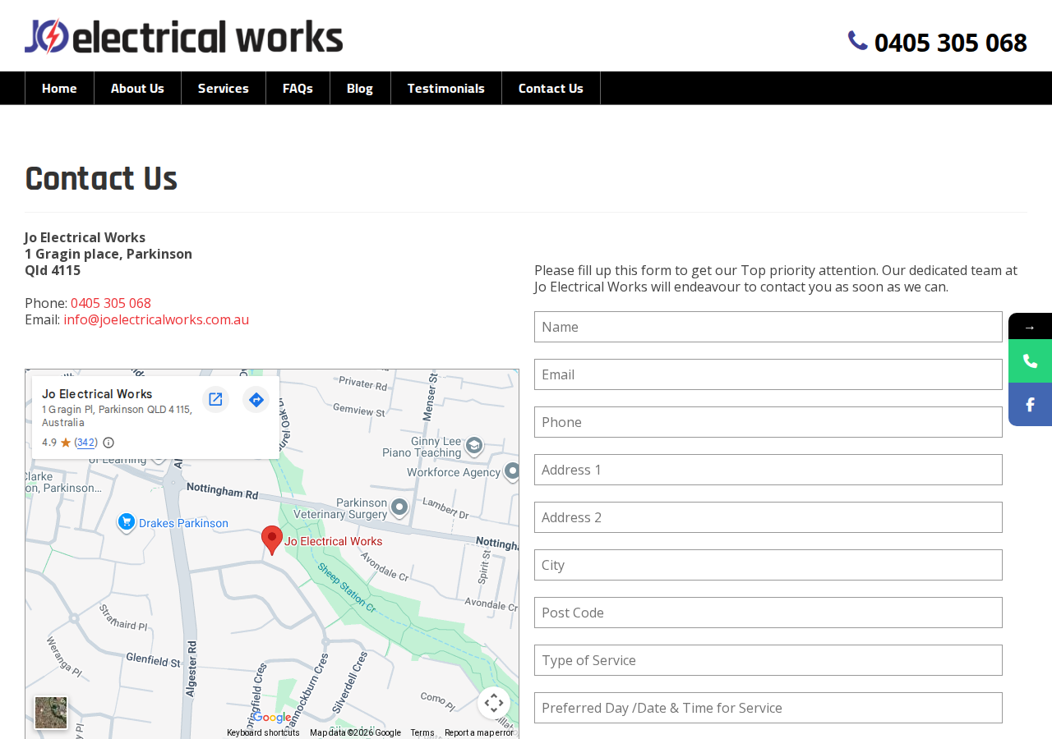Focus the Preferred Day/Date & Time field
The image size is (1052, 739).
pyautogui.click(x=768, y=708)
